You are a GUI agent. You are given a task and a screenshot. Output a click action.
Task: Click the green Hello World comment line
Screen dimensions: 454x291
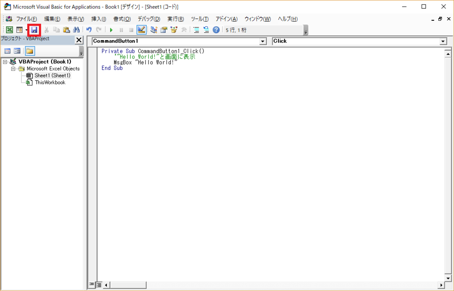pos(155,57)
